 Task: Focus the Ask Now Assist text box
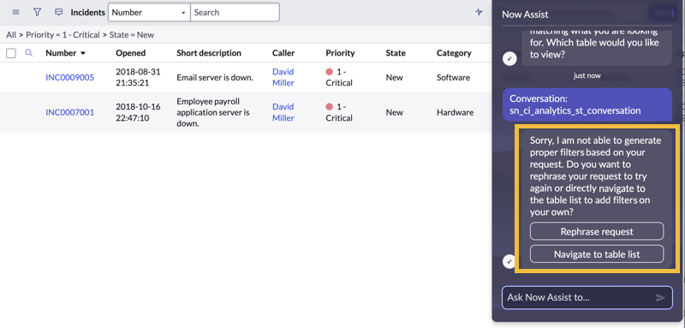pos(587,297)
